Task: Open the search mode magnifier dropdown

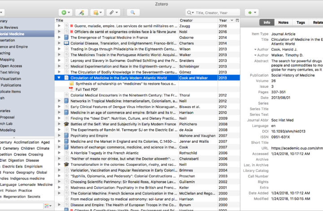Action: 190,13
